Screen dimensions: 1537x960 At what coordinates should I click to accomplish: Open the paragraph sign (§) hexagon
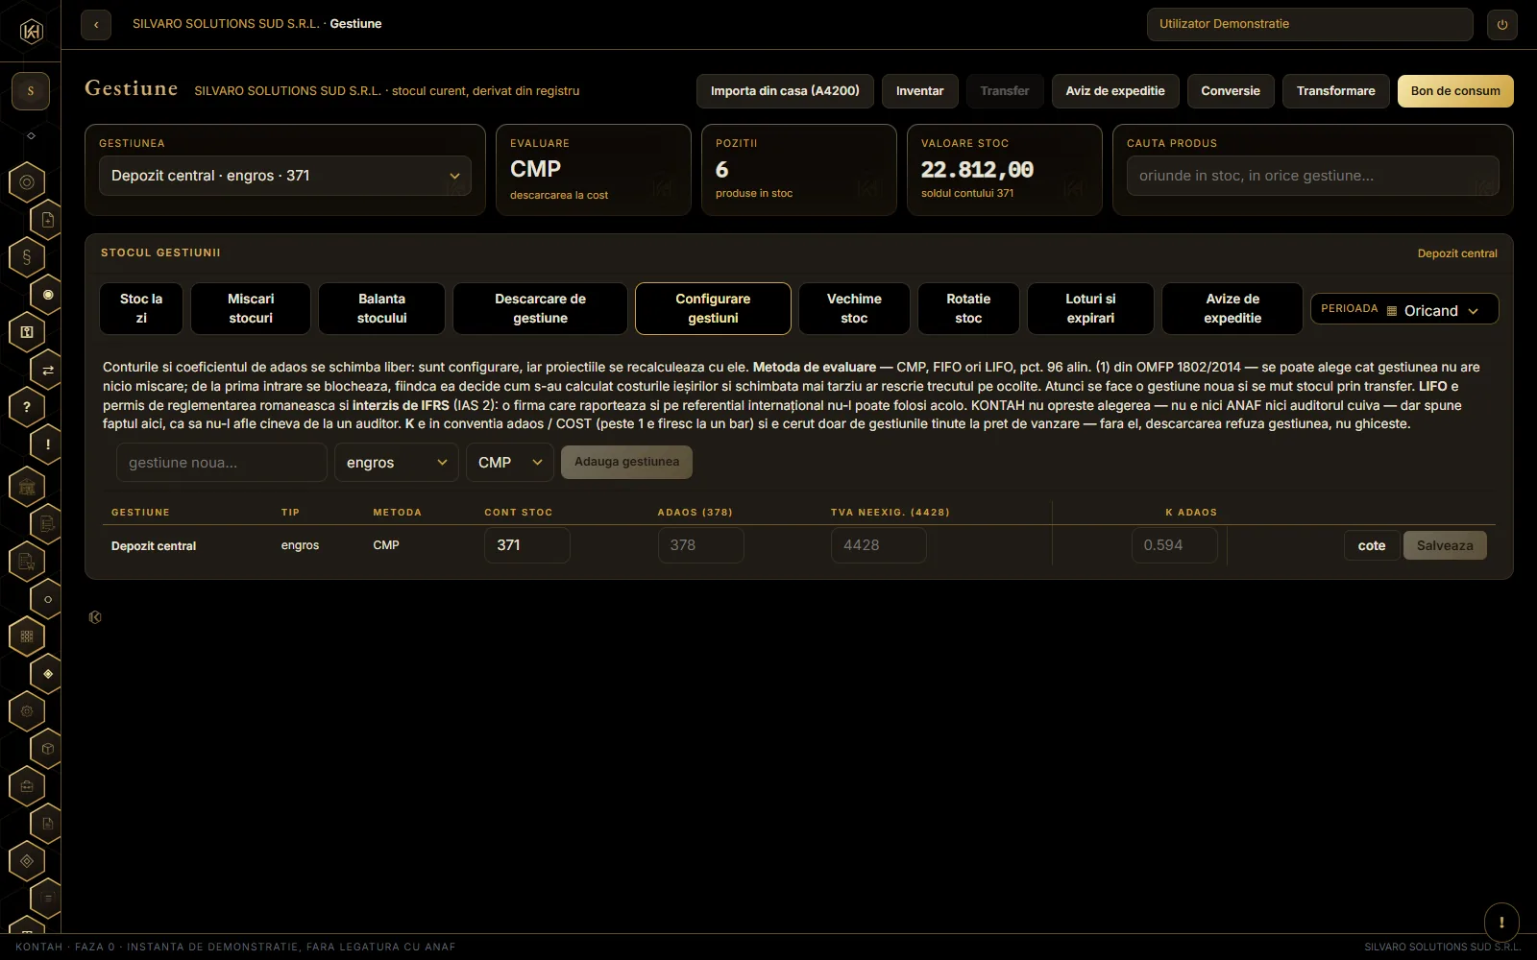click(27, 256)
